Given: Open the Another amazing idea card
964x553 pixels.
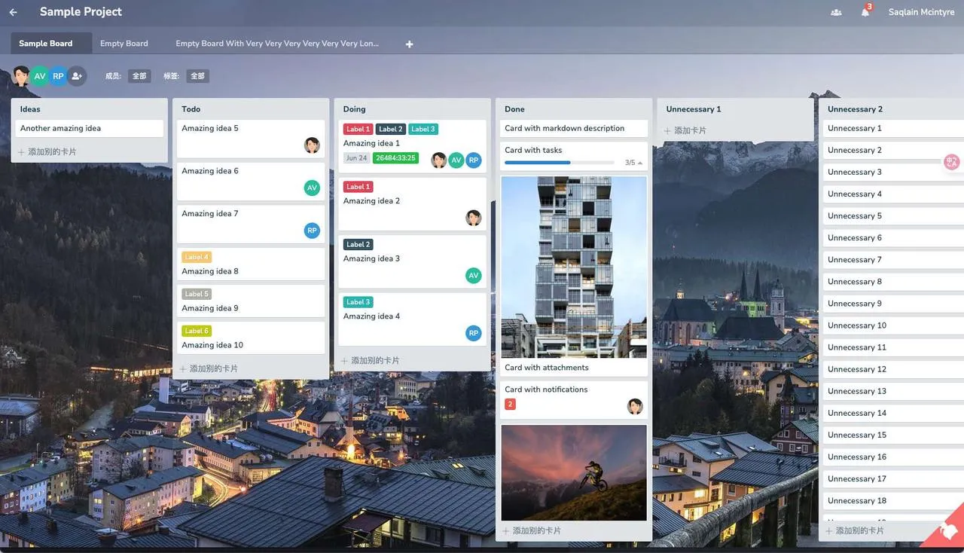Looking at the screenshot, I should tap(90, 129).
